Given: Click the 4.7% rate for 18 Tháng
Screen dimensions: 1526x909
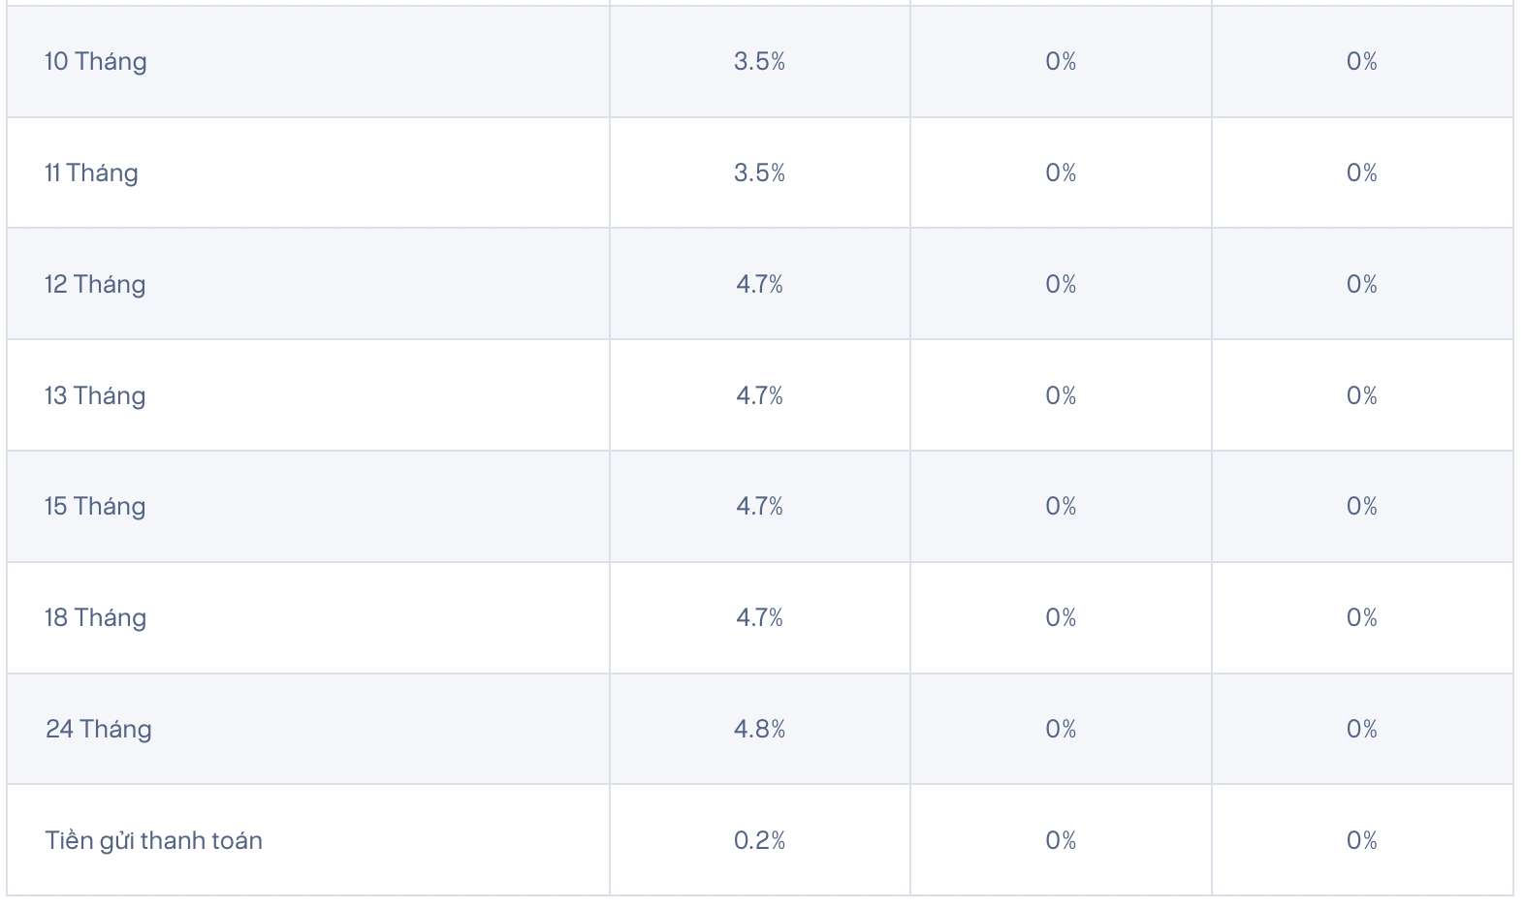Looking at the screenshot, I should [x=759, y=618].
